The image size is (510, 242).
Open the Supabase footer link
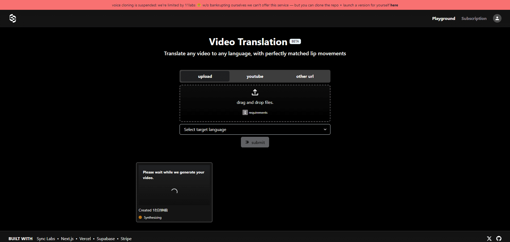tap(106, 239)
